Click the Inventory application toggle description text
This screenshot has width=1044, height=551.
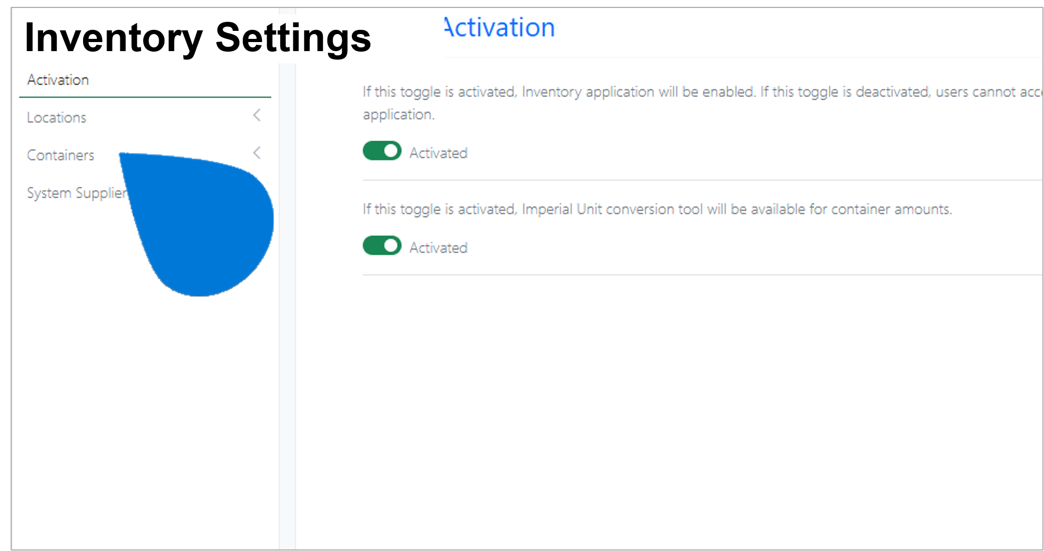[702, 103]
